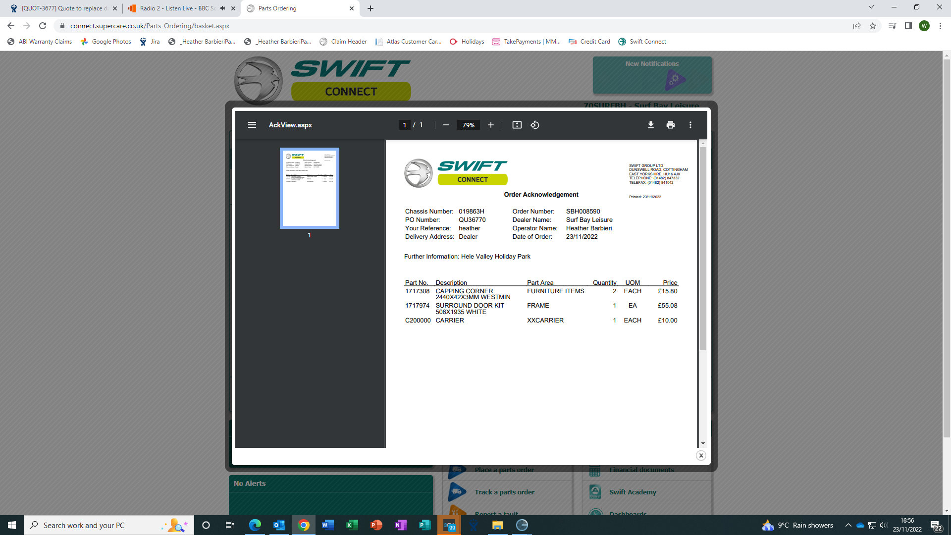The height and width of the screenshot is (535, 951).
Task: Click the fit to page icon
Action: 517,125
